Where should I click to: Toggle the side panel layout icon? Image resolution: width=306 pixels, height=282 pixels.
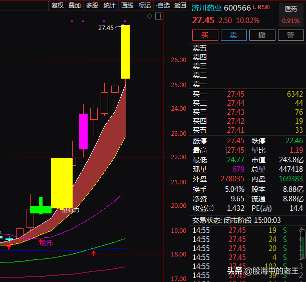159,16
